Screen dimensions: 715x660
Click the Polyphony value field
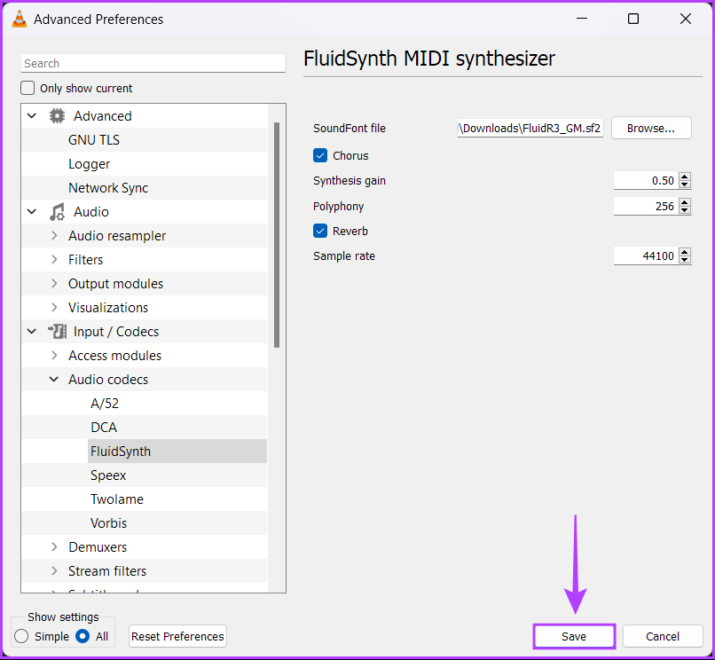645,206
